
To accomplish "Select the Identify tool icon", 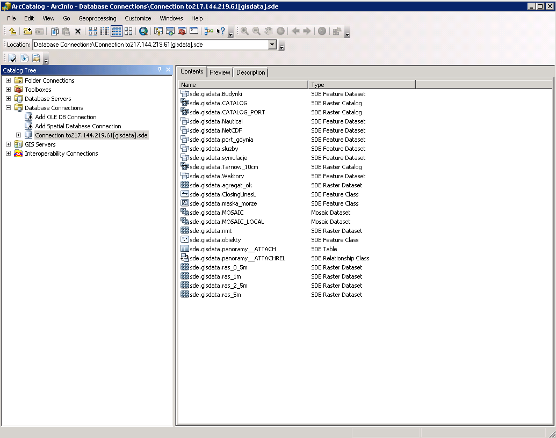I will [x=322, y=31].
